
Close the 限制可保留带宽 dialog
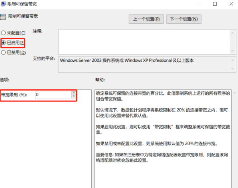click(231, 4)
